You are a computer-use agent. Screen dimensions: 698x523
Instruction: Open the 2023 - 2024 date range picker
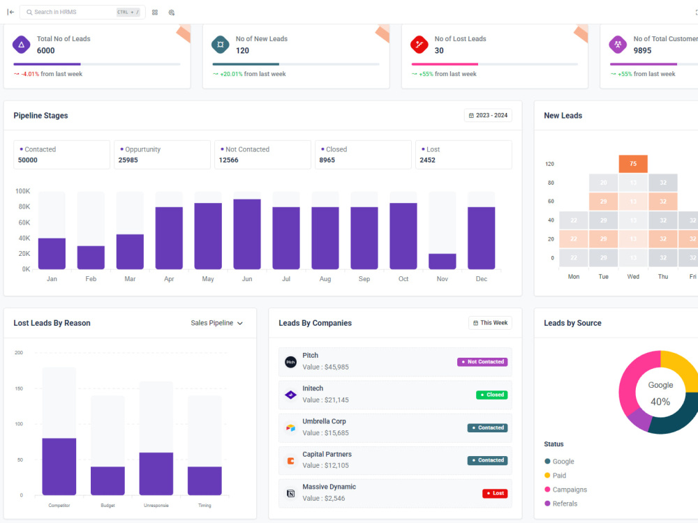(x=488, y=115)
